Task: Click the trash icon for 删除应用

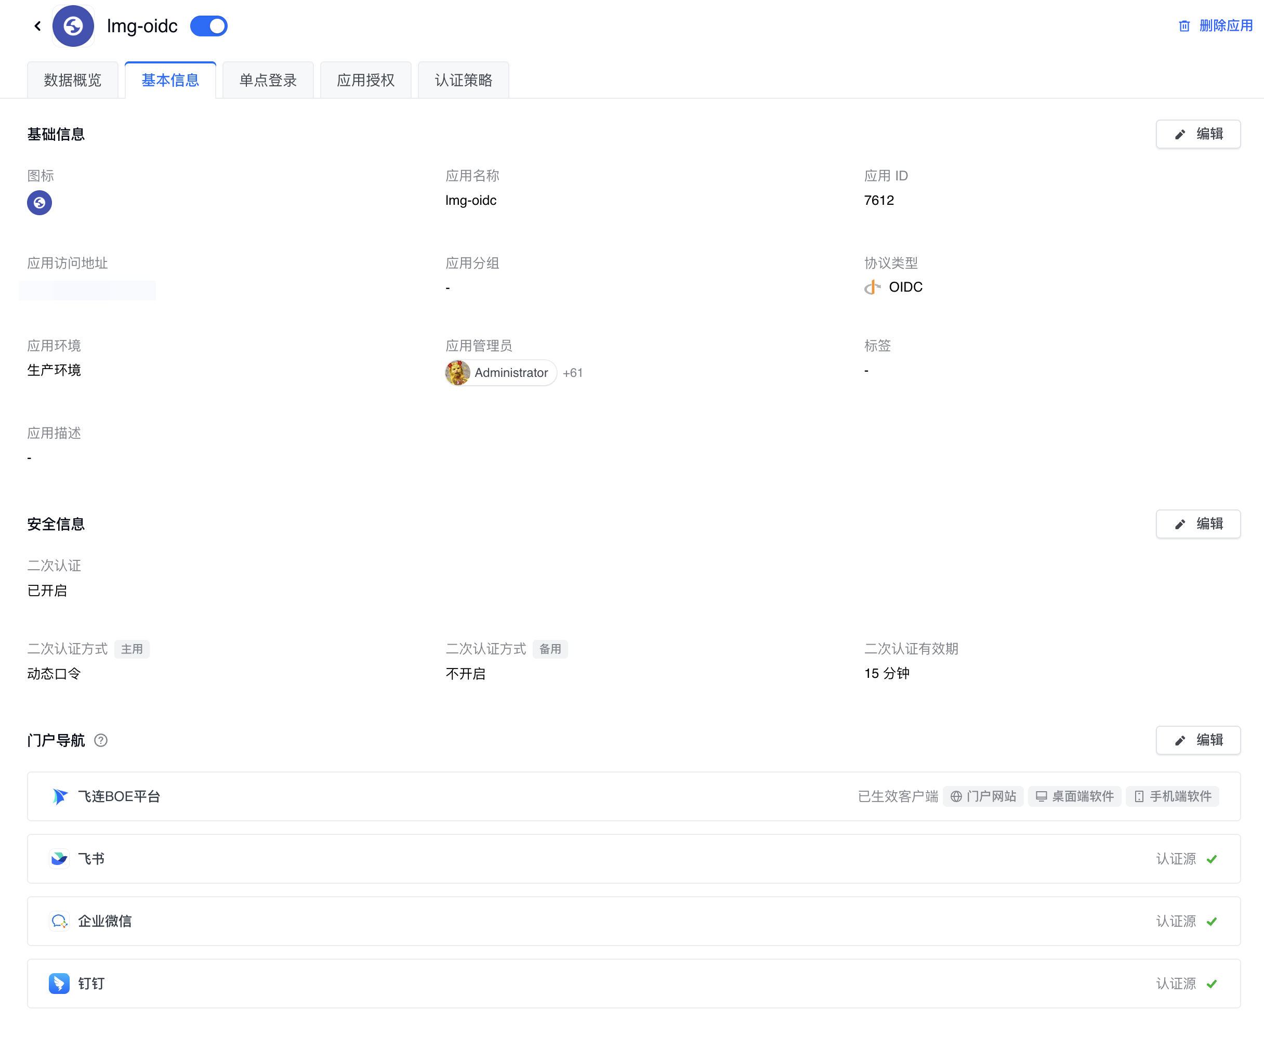Action: tap(1184, 26)
